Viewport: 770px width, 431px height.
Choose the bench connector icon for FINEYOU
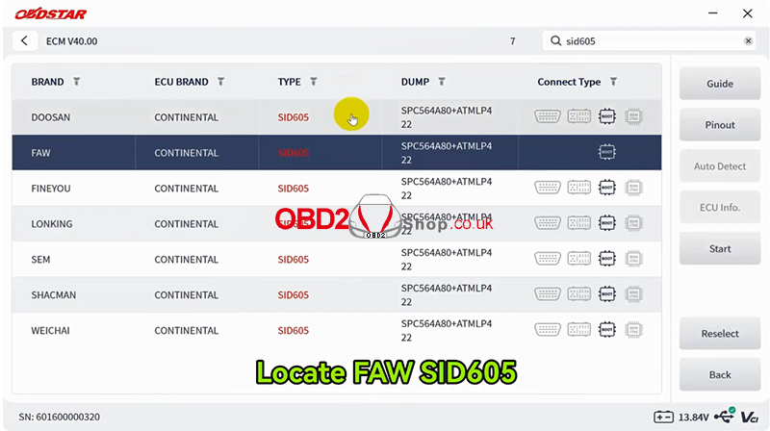click(579, 188)
